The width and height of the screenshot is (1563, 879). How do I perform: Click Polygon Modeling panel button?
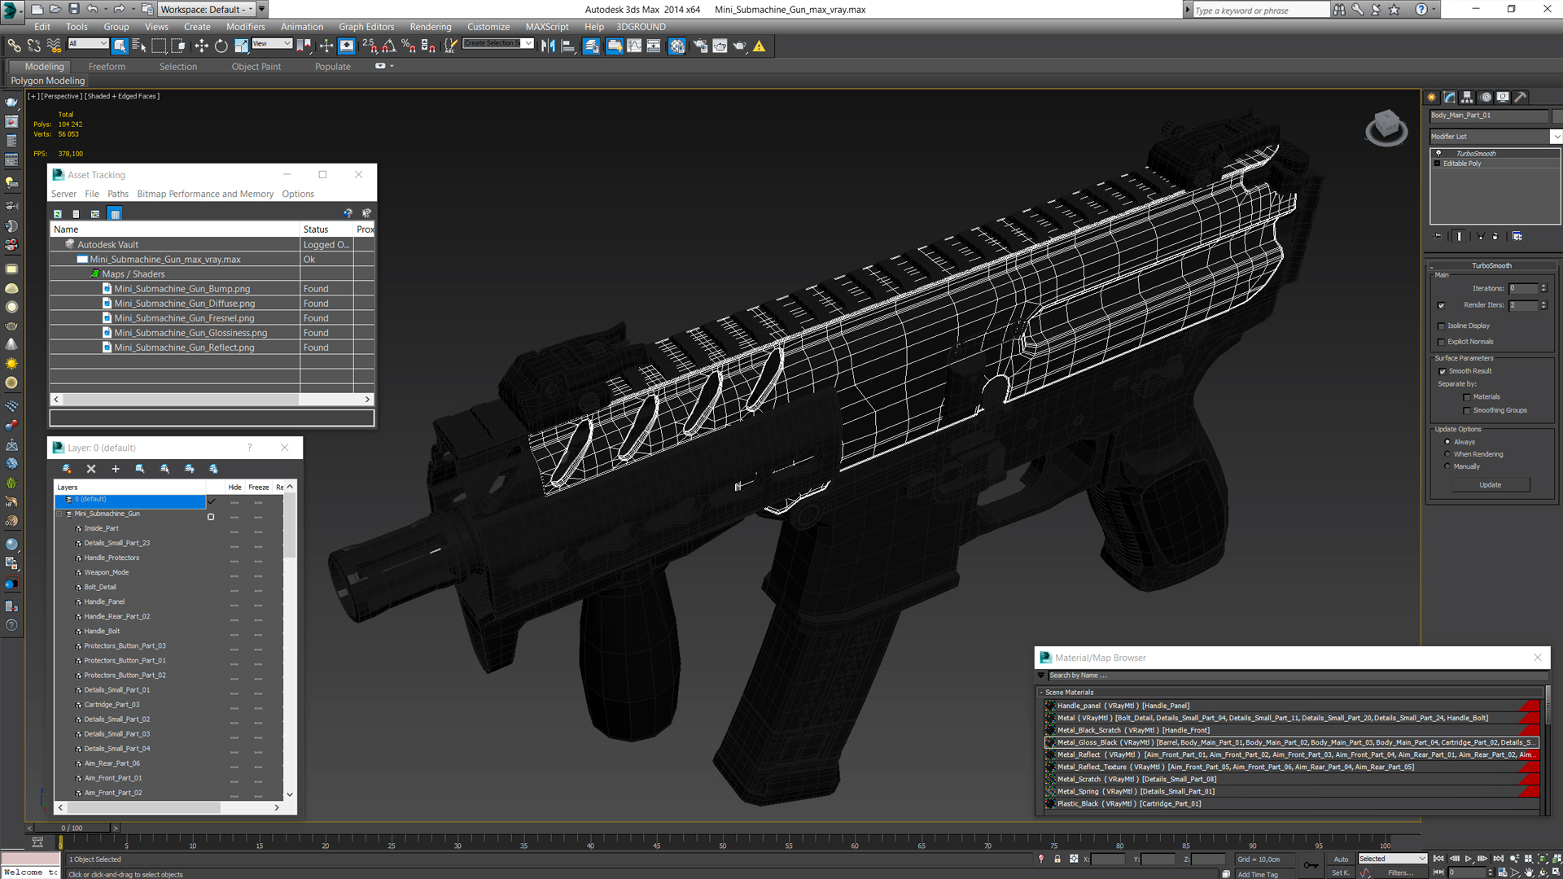[47, 81]
